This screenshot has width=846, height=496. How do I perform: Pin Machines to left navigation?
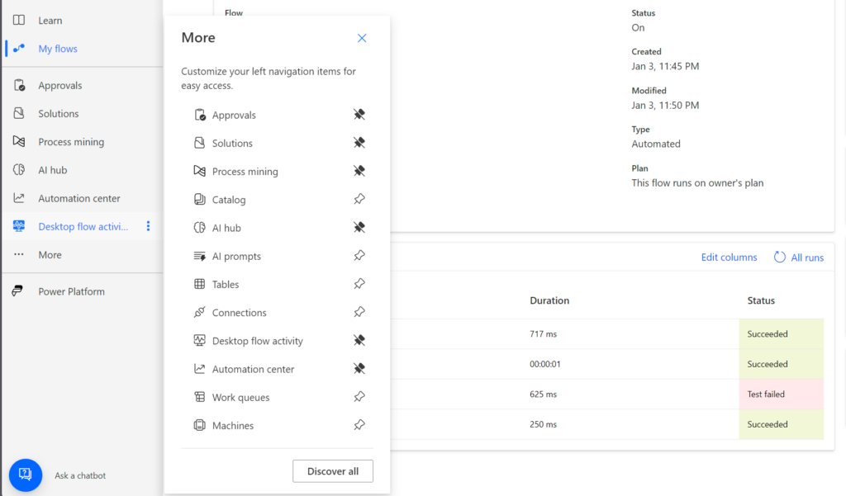[359, 425]
